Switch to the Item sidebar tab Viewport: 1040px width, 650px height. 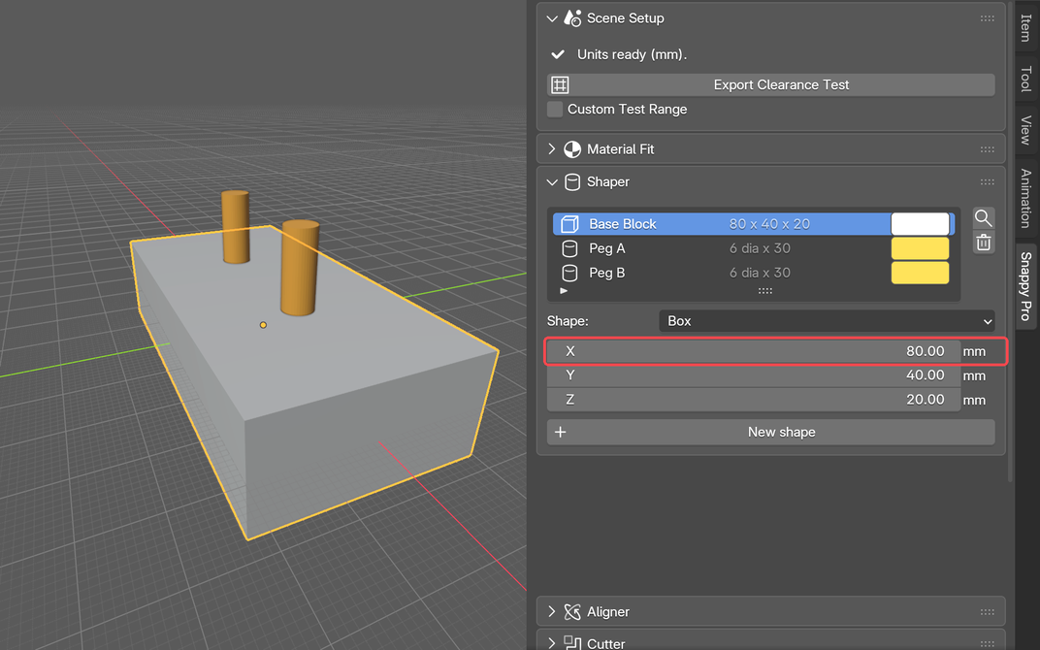pos(1026,27)
